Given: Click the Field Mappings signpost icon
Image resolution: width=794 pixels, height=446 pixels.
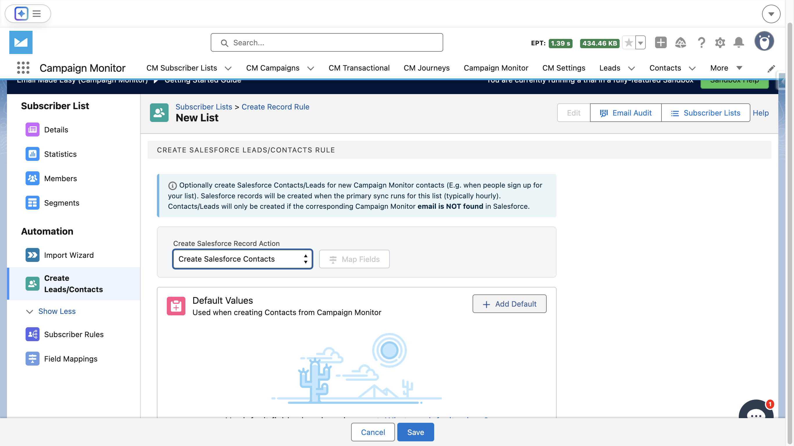Looking at the screenshot, I should pyautogui.click(x=32, y=359).
